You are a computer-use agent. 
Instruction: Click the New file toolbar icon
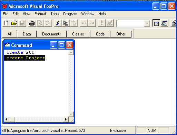6,23
